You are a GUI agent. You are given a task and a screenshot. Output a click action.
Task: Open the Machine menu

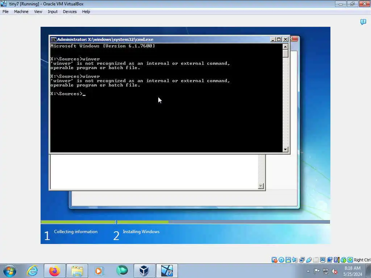pos(21,12)
